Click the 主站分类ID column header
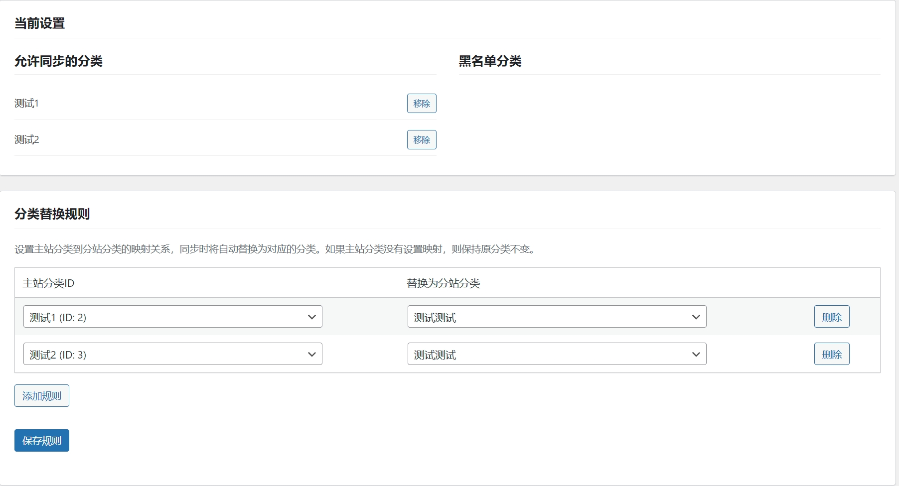Viewport: 899px width, 486px height. coord(48,283)
